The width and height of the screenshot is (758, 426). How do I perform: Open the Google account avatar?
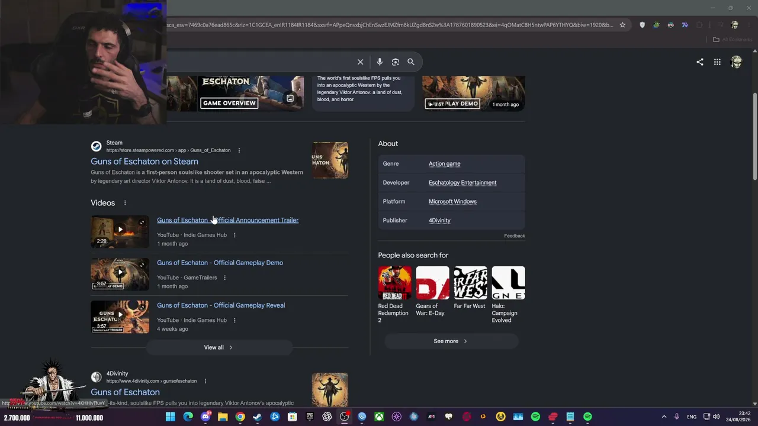pyautogui.click(x=737, y=62)
